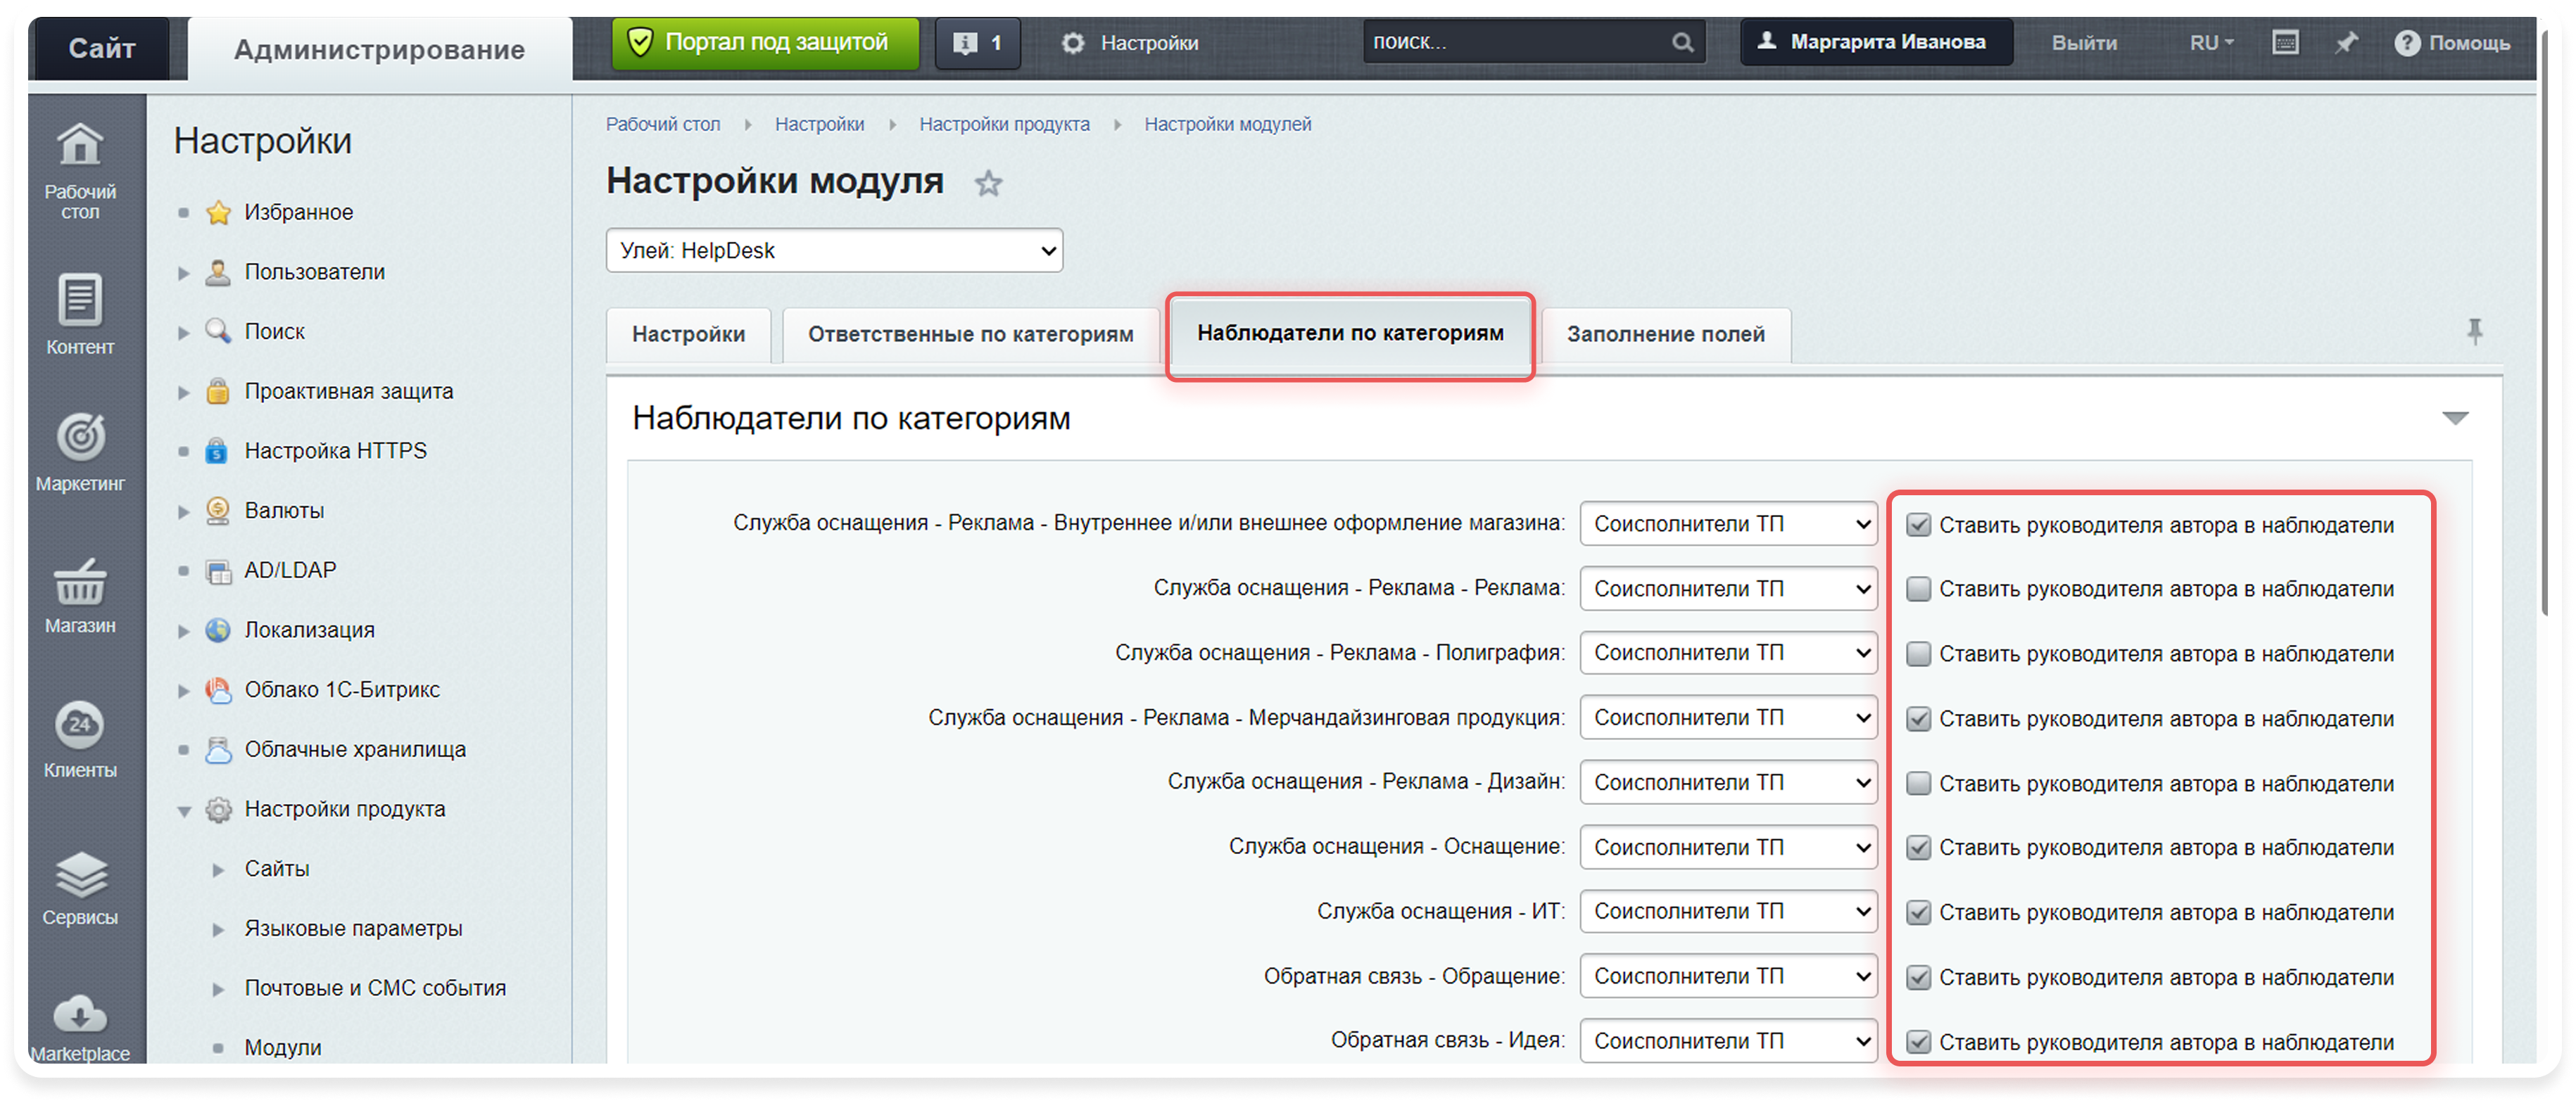Add Настройки модуля to favorites via star icon
2576x1103 pixels.
coord(988,183)
